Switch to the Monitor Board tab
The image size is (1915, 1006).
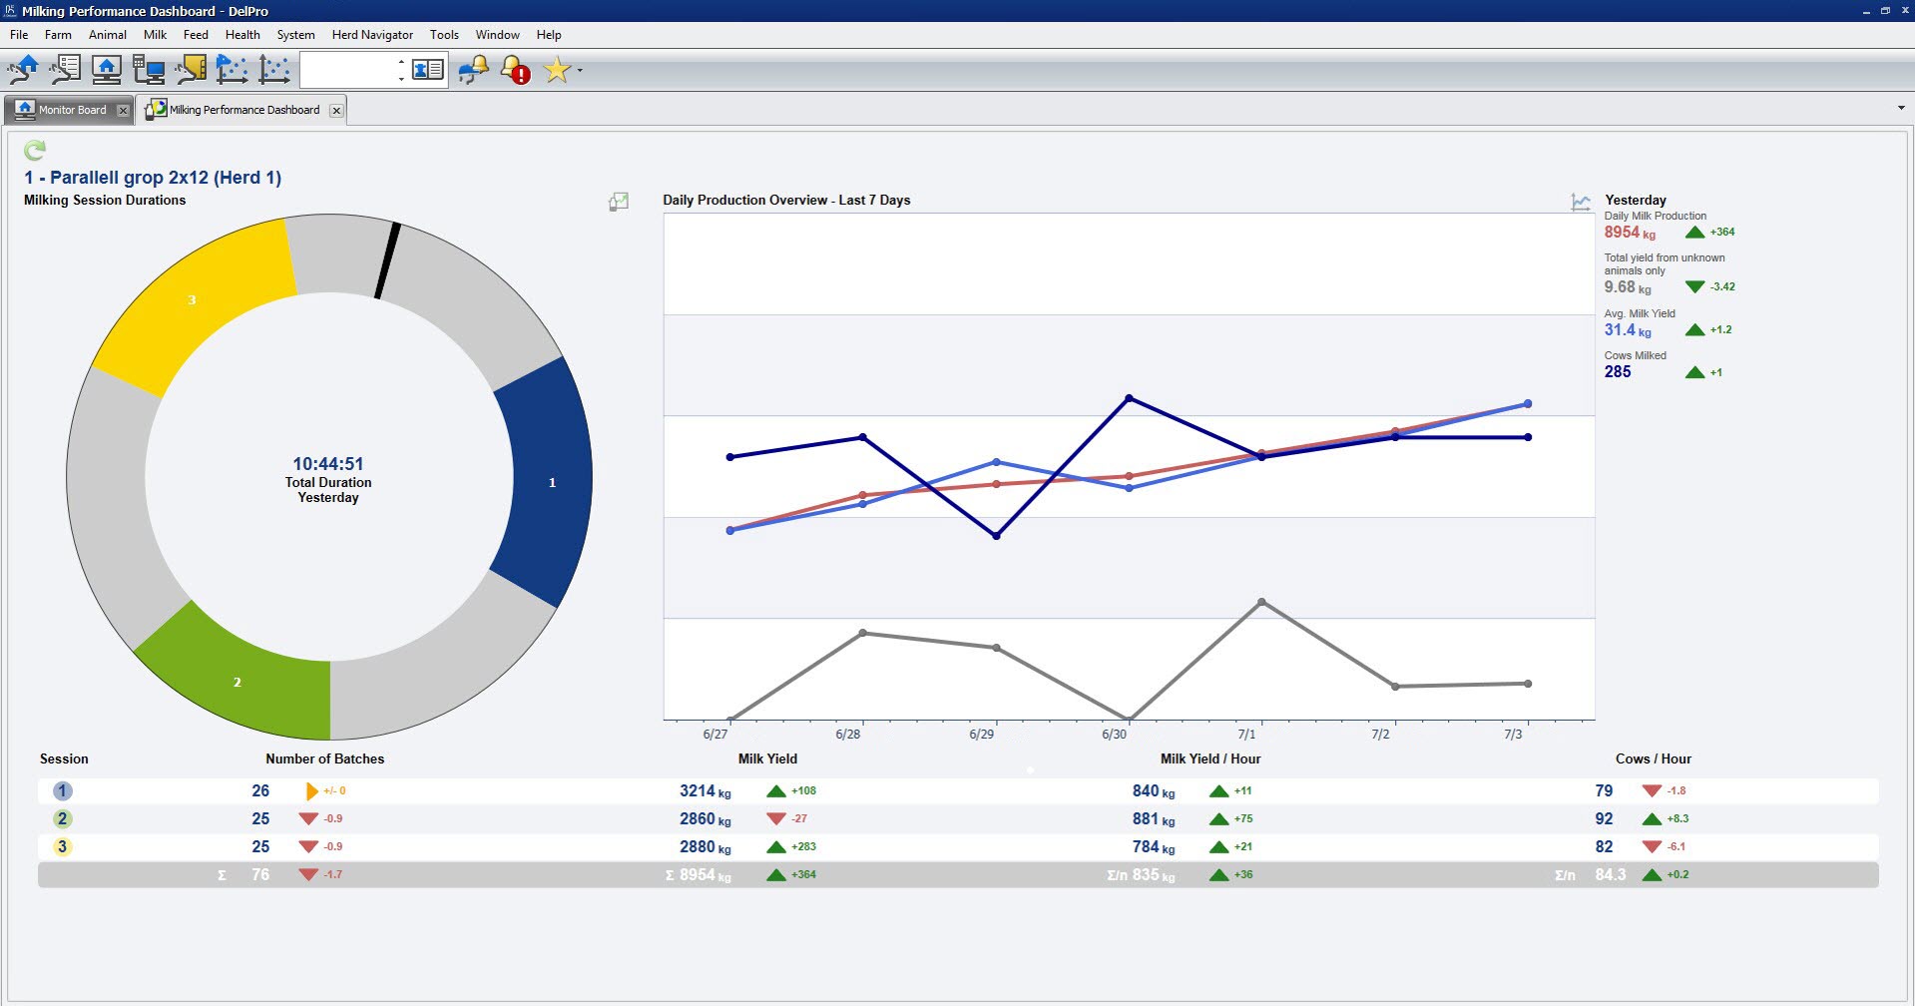click(70, 110)
